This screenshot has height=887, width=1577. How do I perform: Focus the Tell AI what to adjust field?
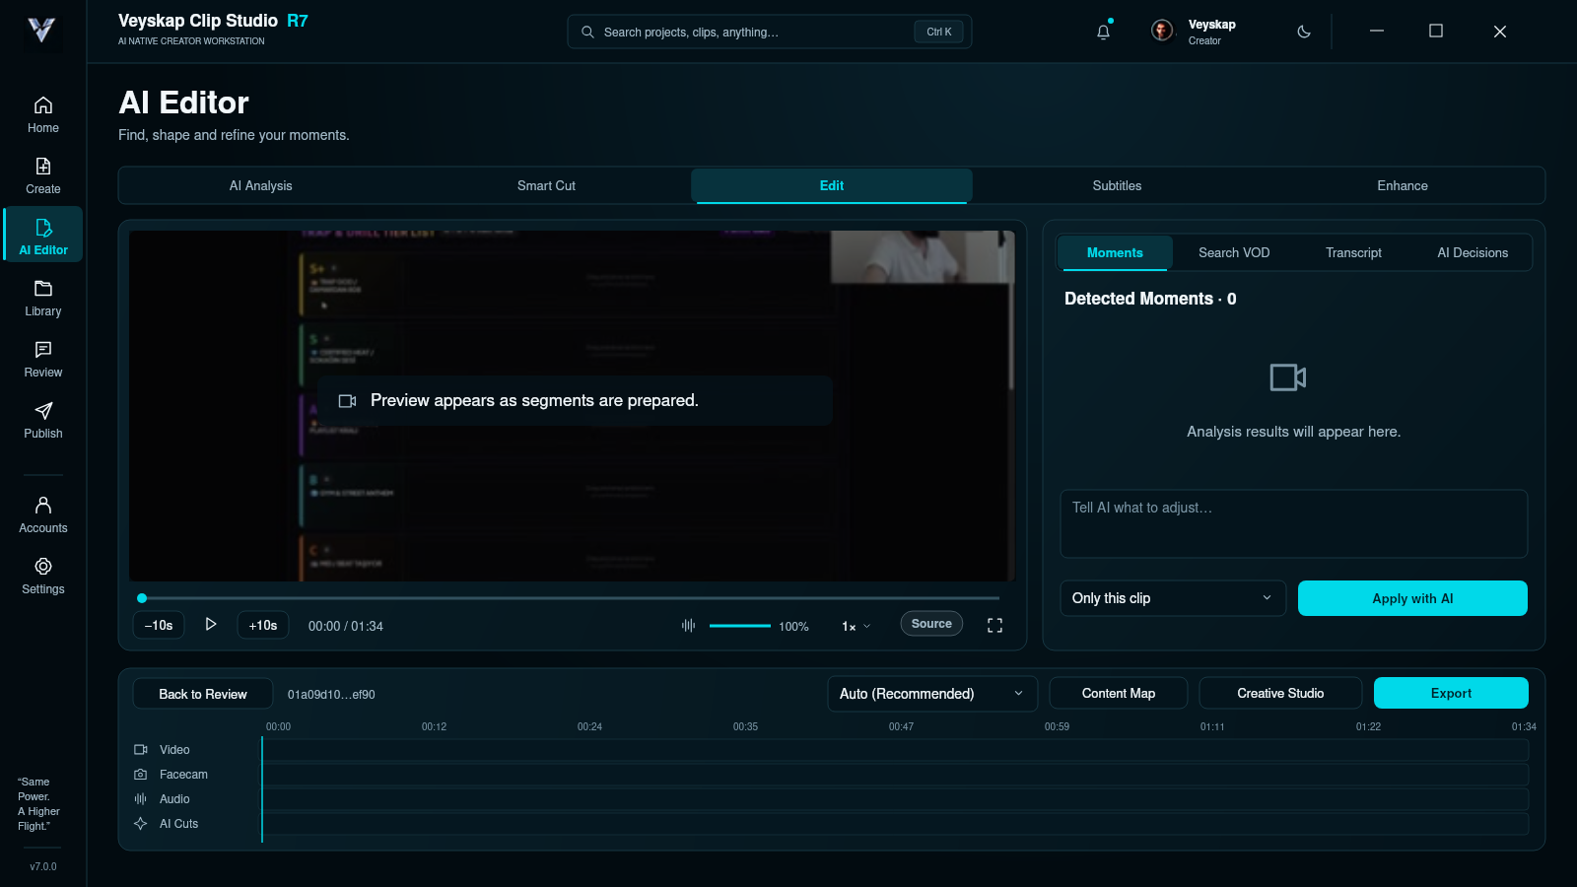pos(1294,523)
